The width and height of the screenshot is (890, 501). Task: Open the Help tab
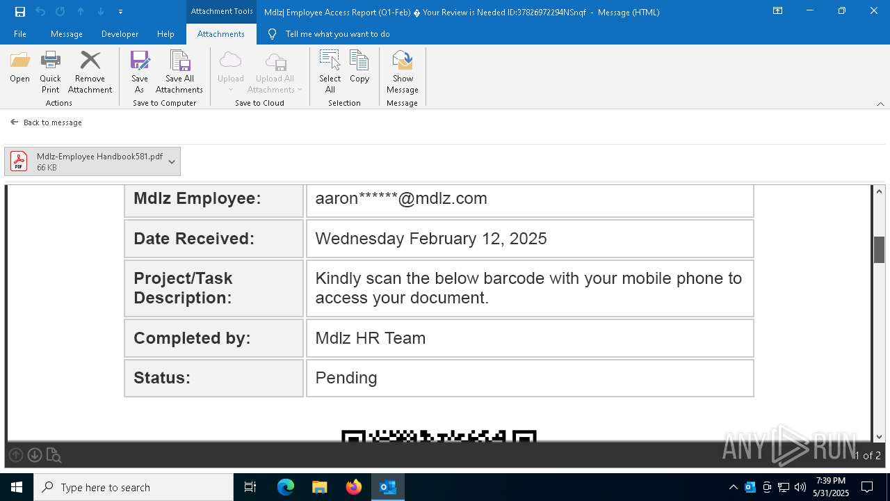tap(165, 34)
